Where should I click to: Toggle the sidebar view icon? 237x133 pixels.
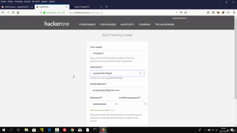pos(213,13)
